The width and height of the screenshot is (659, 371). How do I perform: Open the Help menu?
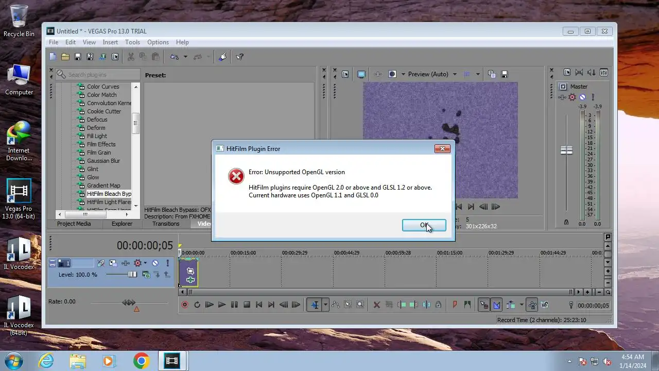(x=182, y=42)
